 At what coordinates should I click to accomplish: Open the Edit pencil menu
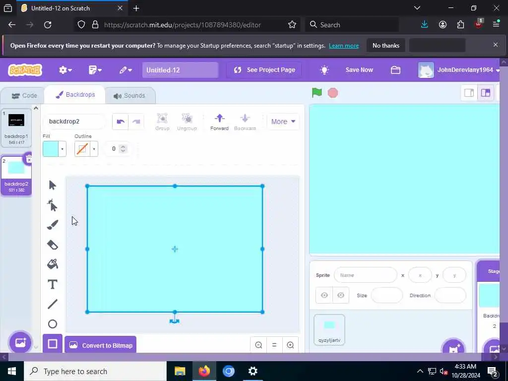click(126, 70)
